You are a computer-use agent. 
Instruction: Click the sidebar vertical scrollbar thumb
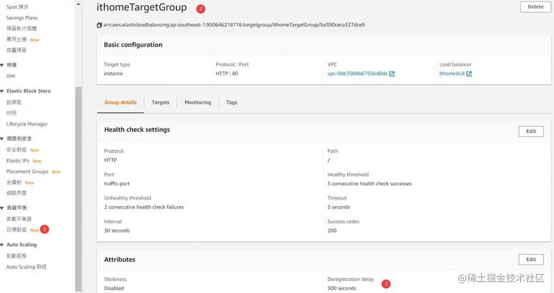click(78, 189)
